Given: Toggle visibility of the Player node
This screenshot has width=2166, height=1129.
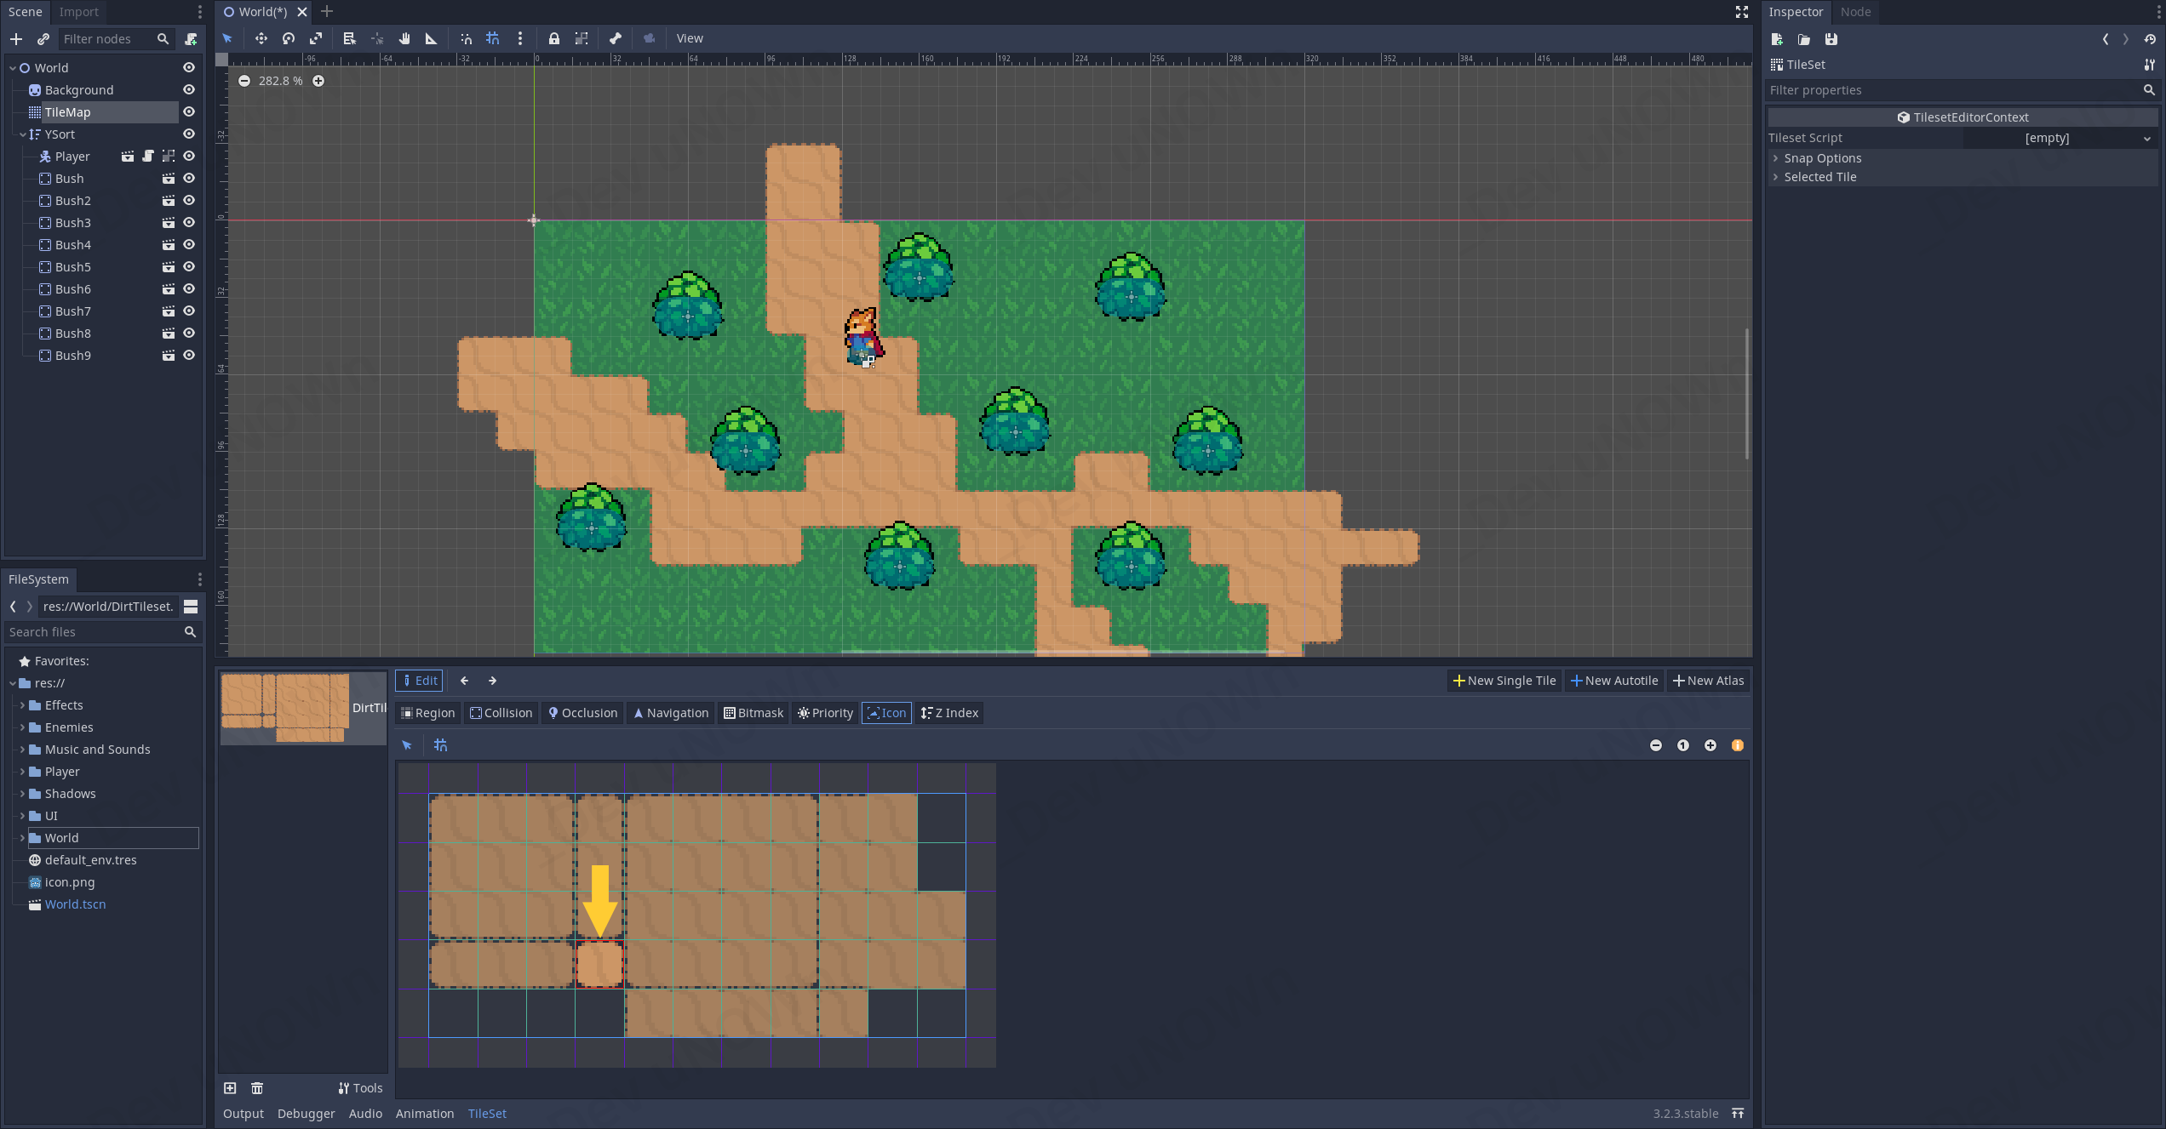Looking at the screenshot, I should point(189,157).
